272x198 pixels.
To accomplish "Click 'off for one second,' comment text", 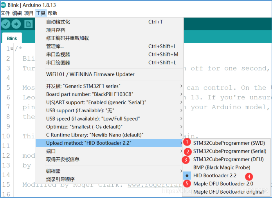I will [230, 68].
